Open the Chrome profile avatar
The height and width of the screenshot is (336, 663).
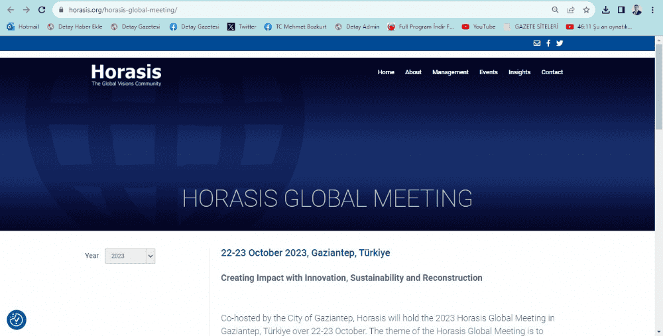click(636, 10)
